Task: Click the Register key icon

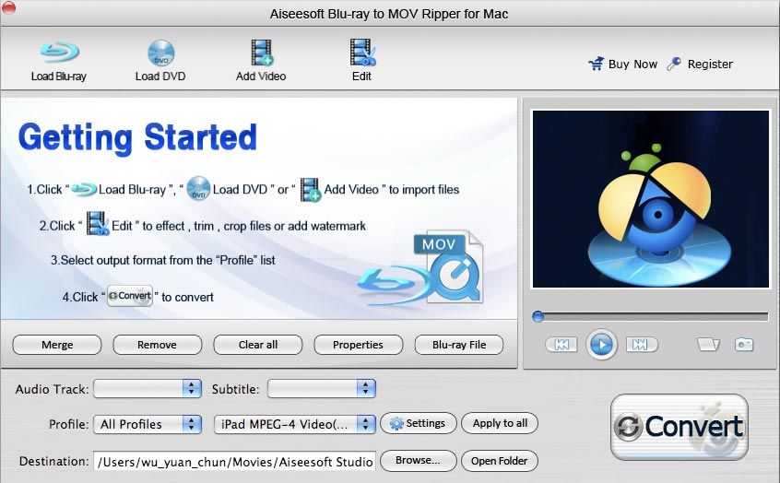Action: point(674,65)
